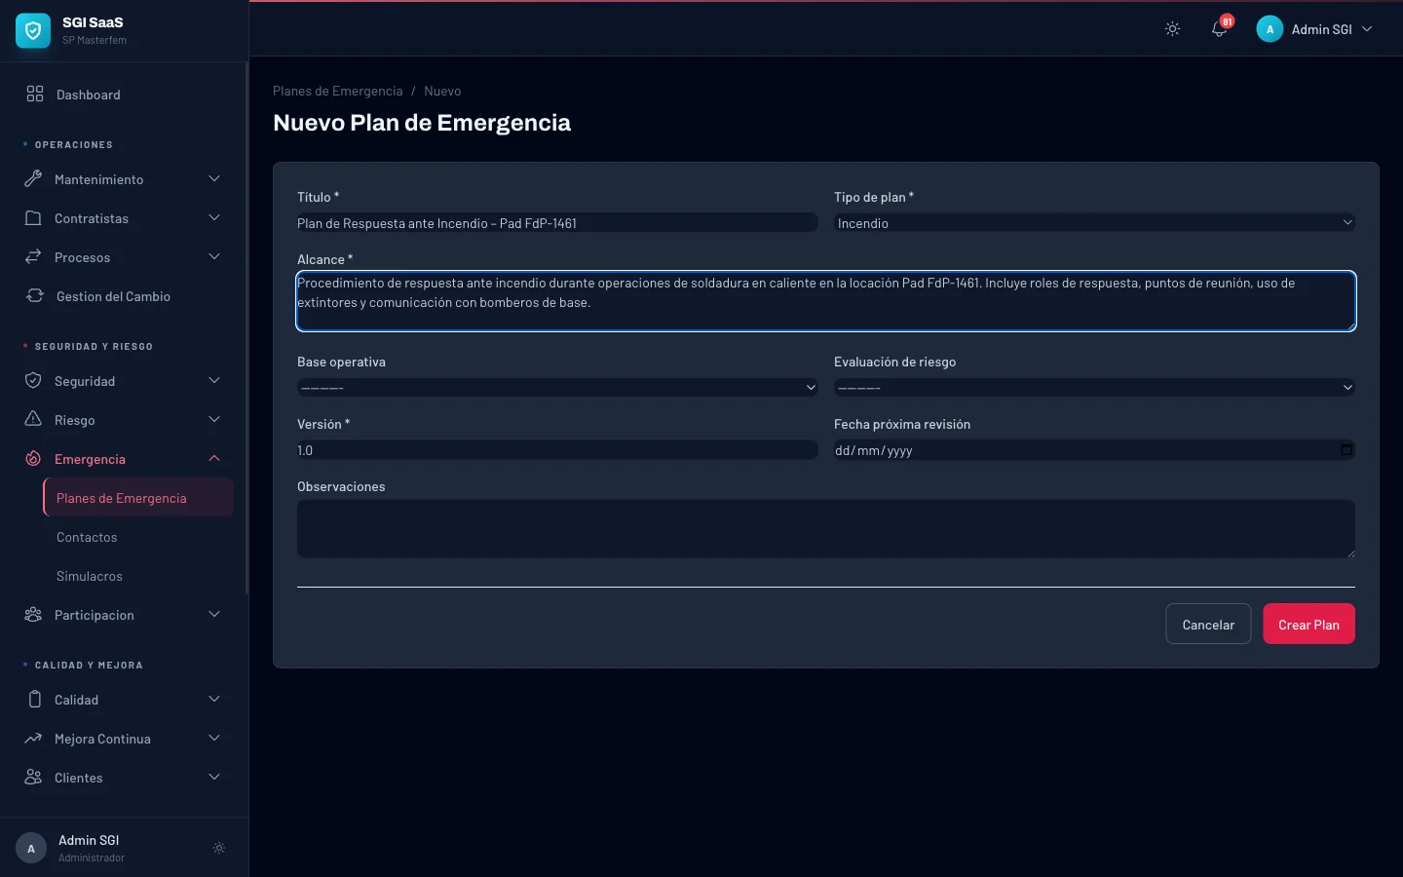Go to Contactos submenu item
This screenshot has width=1403, height=877.
[87, 537]
